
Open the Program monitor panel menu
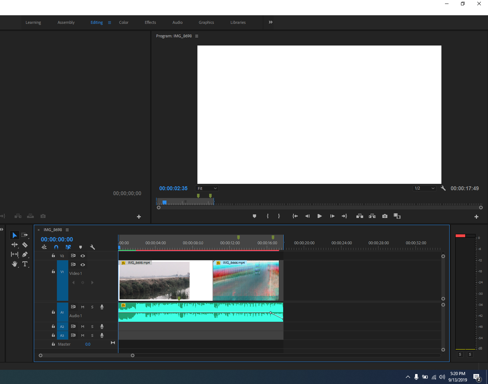(197, 36)
